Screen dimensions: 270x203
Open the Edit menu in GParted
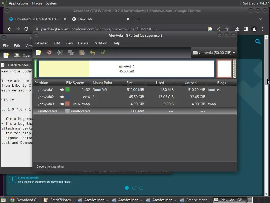(57, 43)
